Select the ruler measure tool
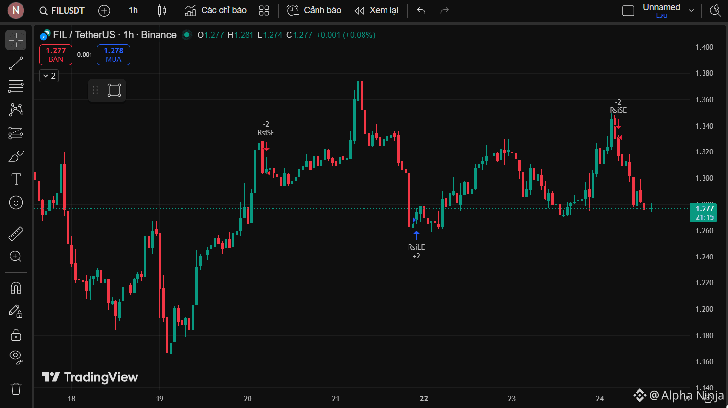This screenshot has height=408, width=728. (x=16, y=234)
